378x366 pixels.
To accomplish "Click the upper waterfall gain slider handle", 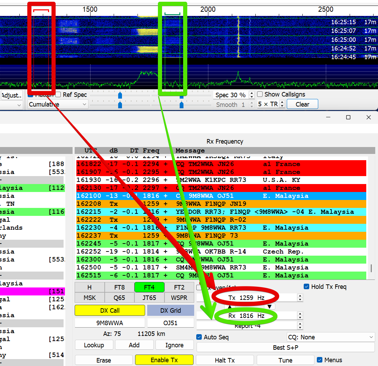I will tap(120, 95).
